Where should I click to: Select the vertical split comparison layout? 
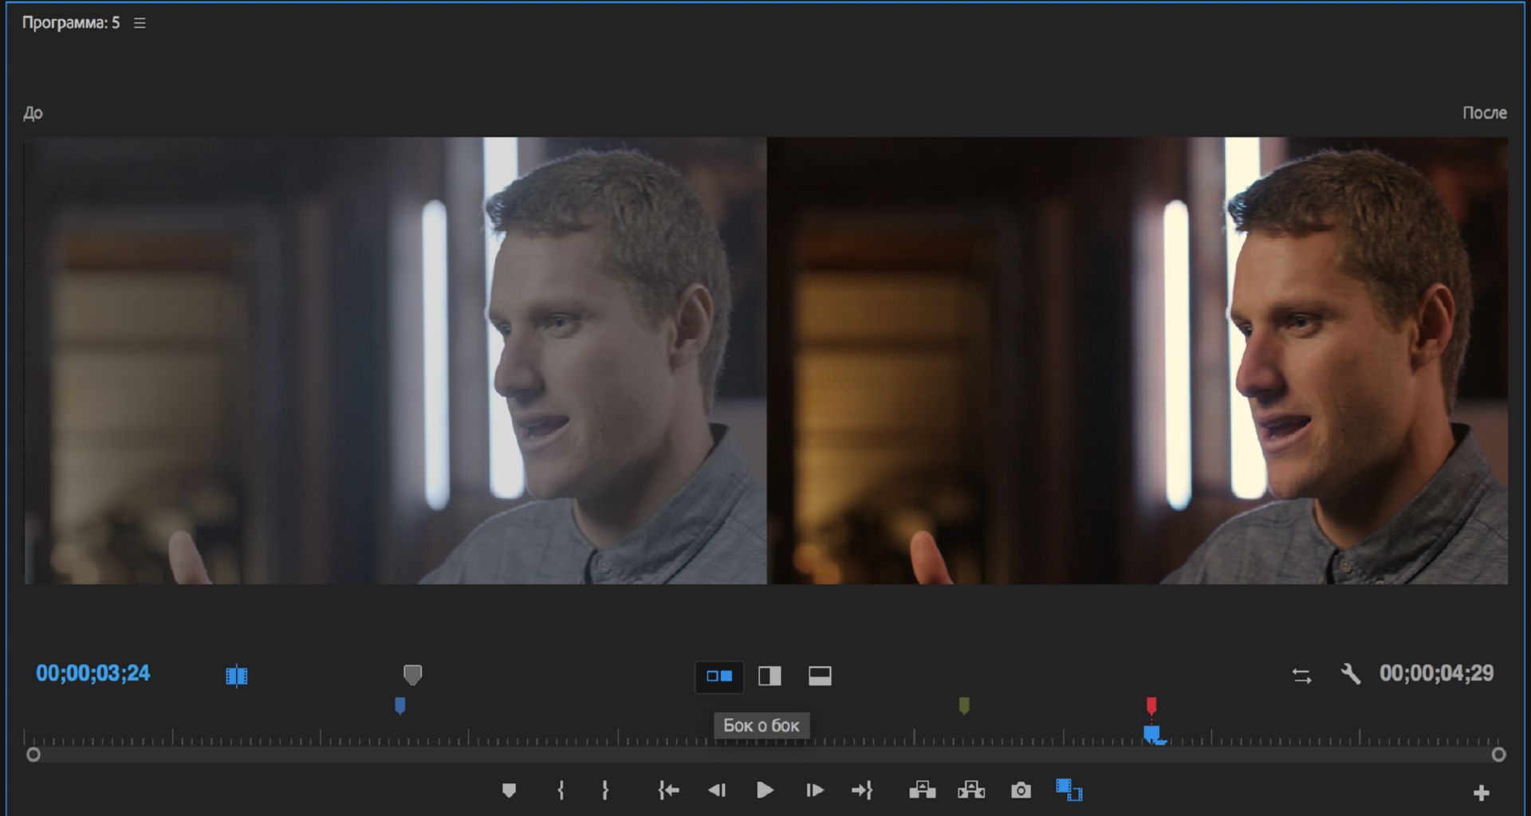[769, 677]
